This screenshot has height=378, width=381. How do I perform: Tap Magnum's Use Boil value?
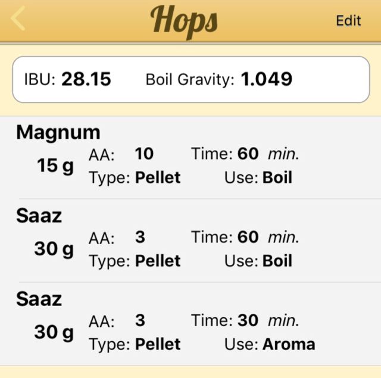[277, 177]
